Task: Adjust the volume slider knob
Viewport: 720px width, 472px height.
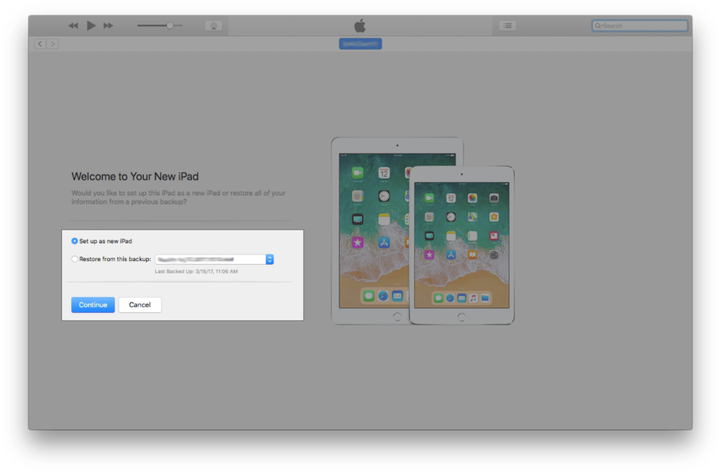Action: [x=170, y=25]
